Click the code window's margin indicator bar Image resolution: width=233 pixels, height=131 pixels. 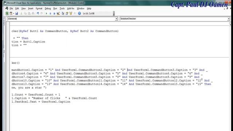(8, 76)
